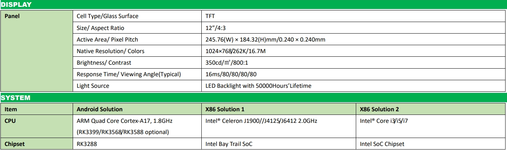Select the Panel row label cell

37,51
